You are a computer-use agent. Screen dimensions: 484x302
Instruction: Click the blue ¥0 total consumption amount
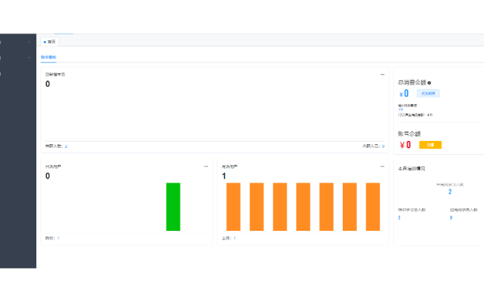click(404, 93)
